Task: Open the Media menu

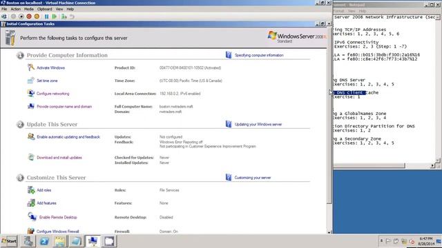Action: [28, 9]
